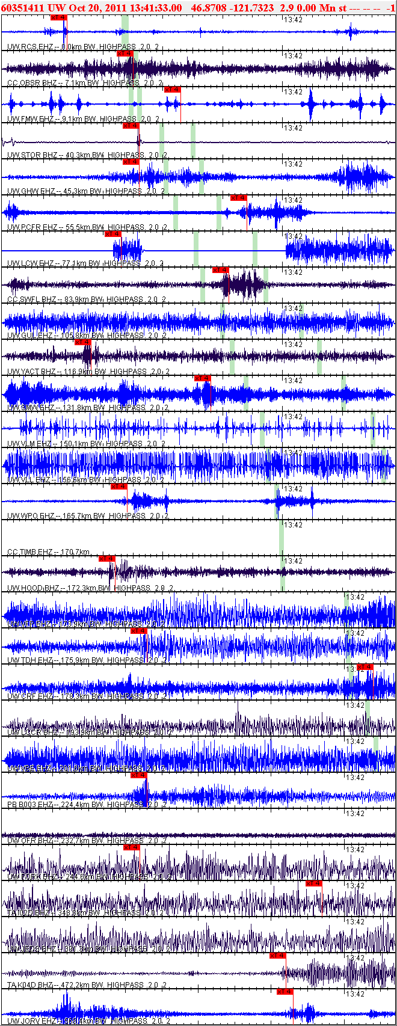
Task: Click the PB B003 EHZ 224.4km label
Action: click(87, 805)
